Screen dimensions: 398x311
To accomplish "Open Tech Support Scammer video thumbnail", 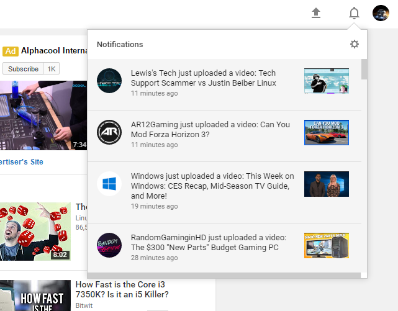I will [x=327, y=81].
